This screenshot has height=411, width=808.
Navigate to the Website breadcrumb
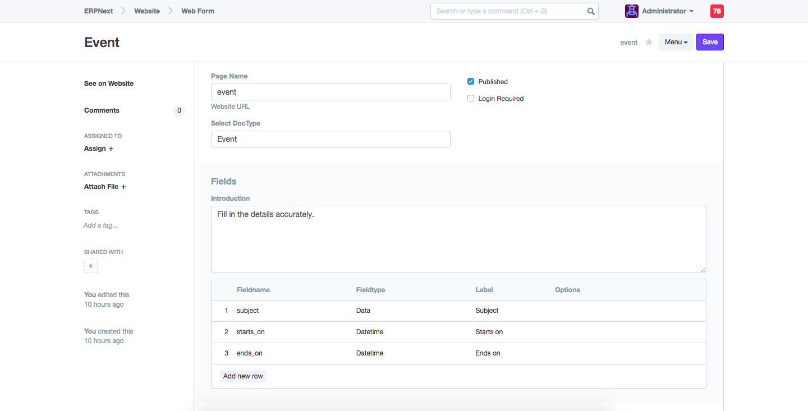(x=147, y=11)
